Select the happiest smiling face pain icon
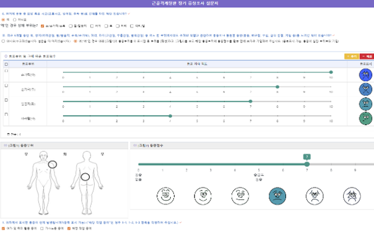Viewport: 374px width, 234px height. [x=165, y=196]
